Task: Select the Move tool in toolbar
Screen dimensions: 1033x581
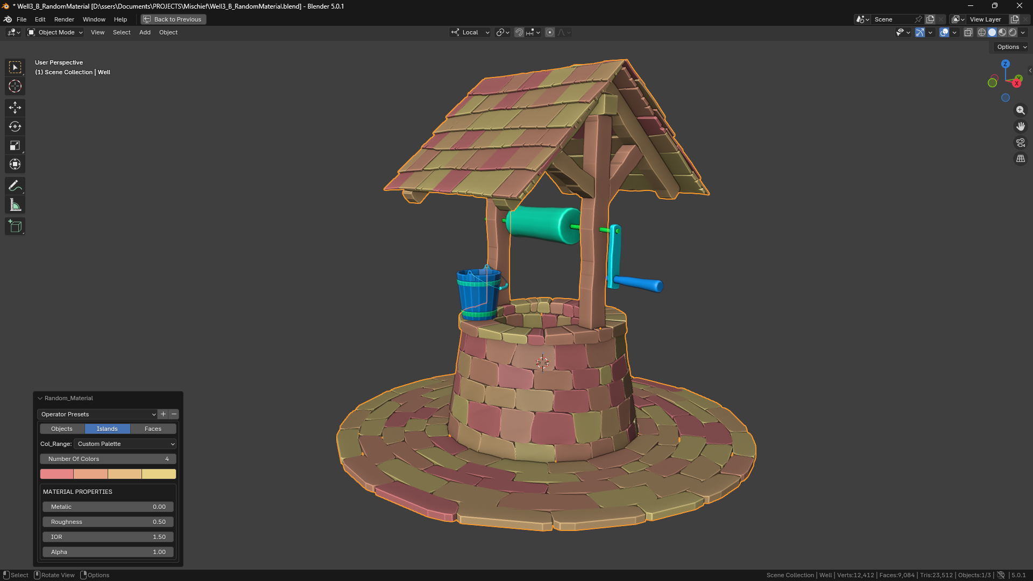Action: click(15, 108)
